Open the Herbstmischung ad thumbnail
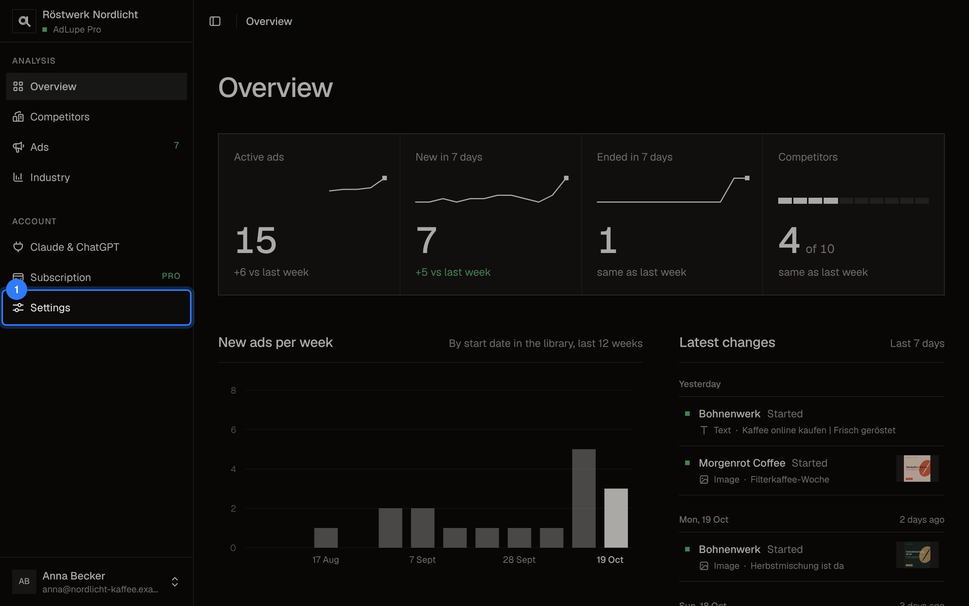Screen dimensions: 969x606 (917, 555)
